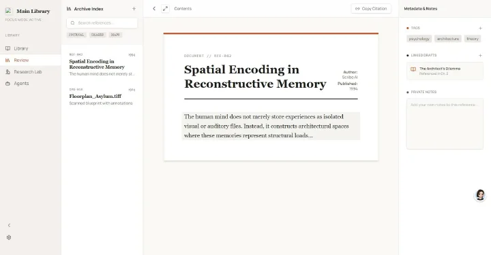Click Scanned blueprint with annotations text

pos(101,103)
